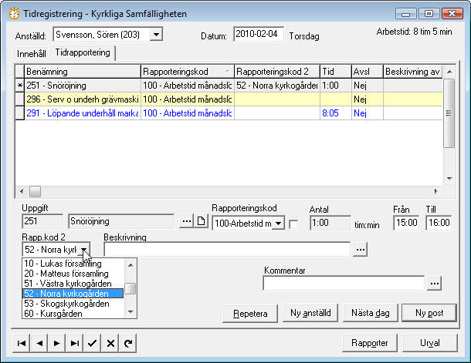This screenshot has height=363, width=471.
Task: Click the undo/refresh arrow button
Action: coord(128,343)
